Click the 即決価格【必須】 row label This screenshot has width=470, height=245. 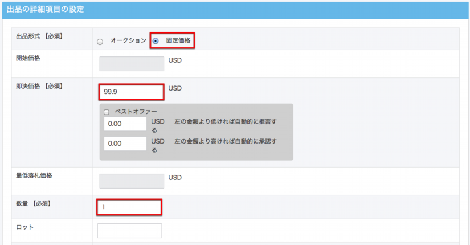(x=39, y=87)
